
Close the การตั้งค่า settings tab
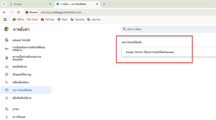pos(97,4)
